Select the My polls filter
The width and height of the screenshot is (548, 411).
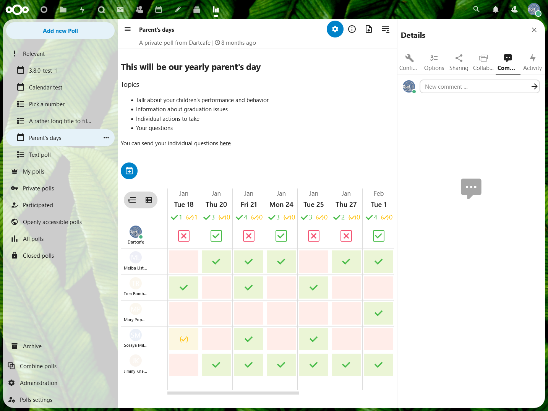(60, 171)
